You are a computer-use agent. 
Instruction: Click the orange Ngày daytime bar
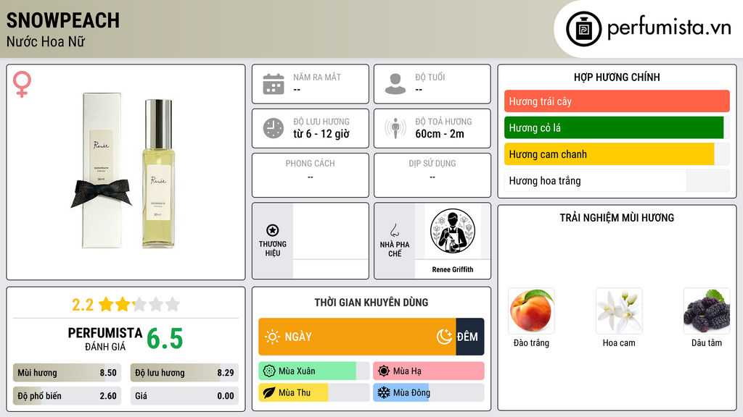pos(357,337)
